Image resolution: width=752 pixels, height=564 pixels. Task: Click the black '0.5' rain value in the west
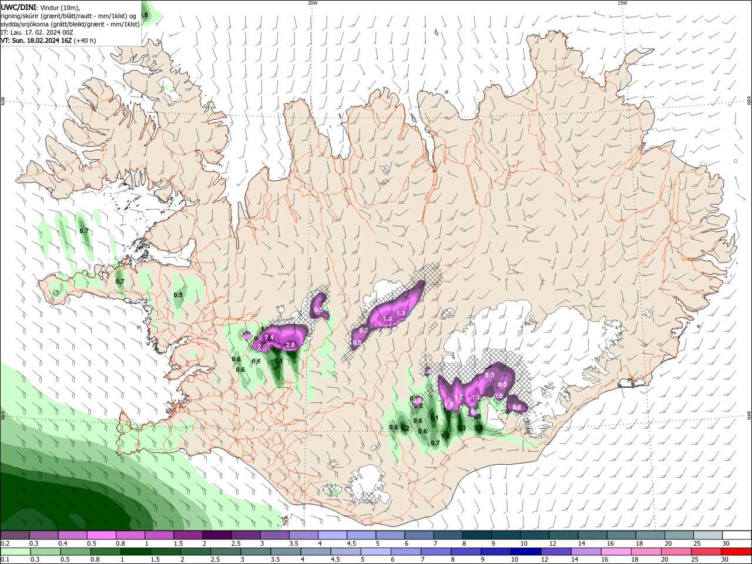(179, 295)
